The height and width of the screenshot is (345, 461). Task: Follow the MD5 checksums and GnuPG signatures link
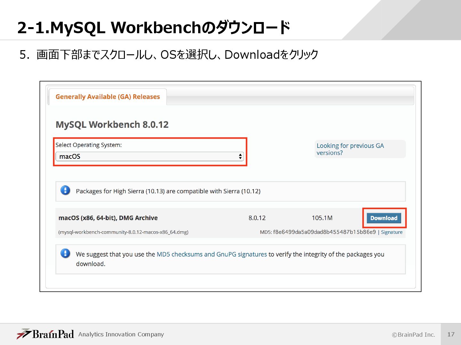pos(212,254)
